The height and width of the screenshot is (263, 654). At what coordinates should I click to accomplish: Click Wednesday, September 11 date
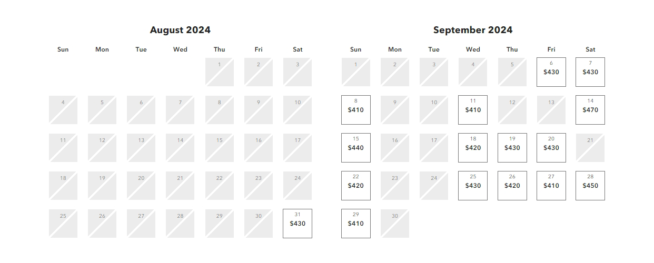(x=473, y=110)
